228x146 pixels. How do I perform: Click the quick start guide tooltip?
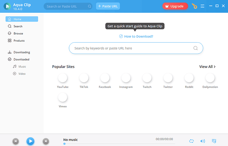click(135, 26)
